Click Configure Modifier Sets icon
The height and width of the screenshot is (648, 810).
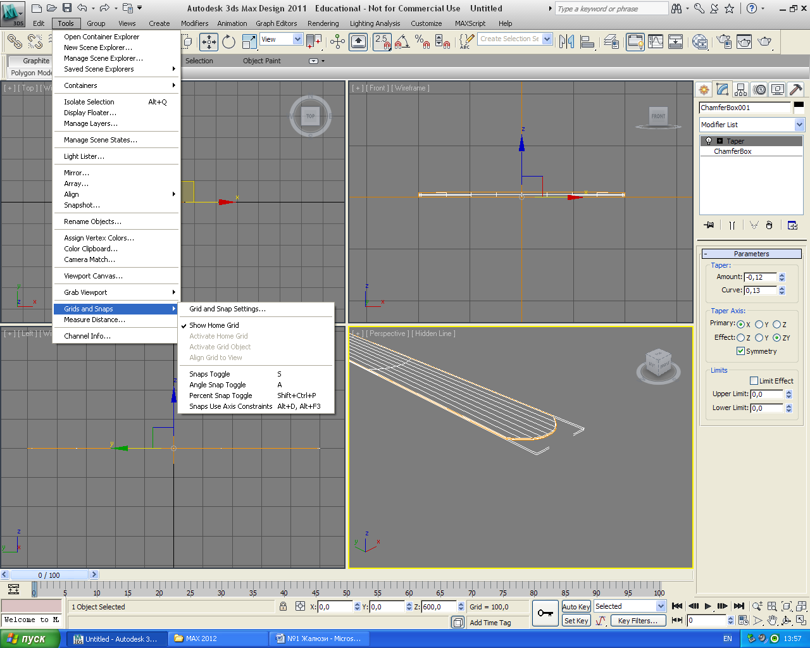pyautogui.click(x=792, y=225)
